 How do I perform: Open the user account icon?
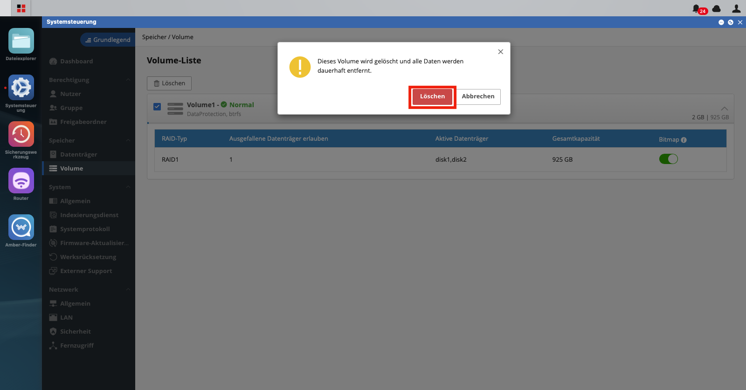click(x=736, y=8)
